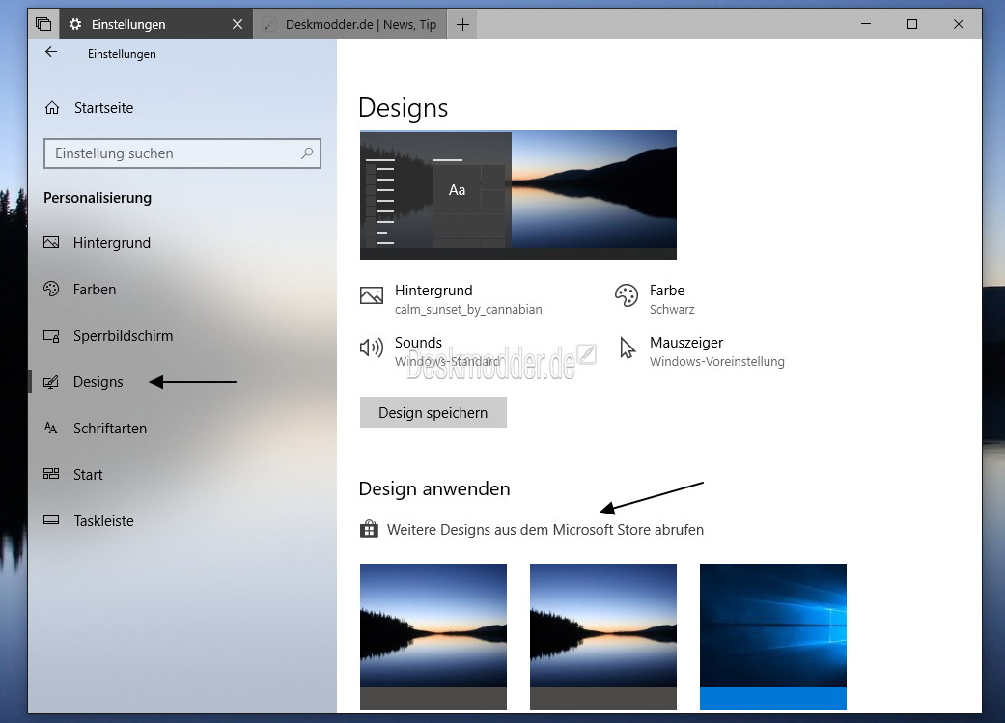This screenshot has height=723, width=1005.
Task: Apply the blue Windows design thumbnail
Action: [x=773, y=636]
